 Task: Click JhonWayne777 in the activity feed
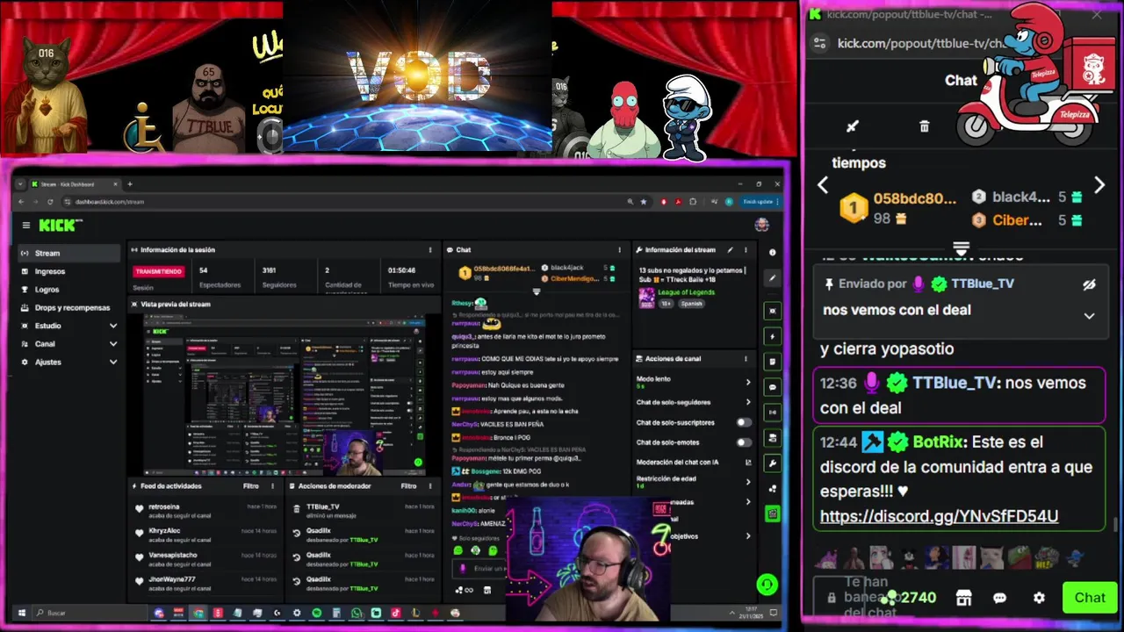pos(171,579)
